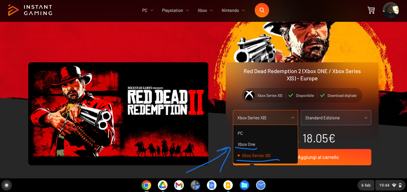Screen dimensions: 407x192
Task: Open Google Keep from the shelf
Action: pos(228,185)
